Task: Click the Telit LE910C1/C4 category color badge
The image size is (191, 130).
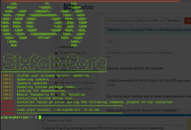Action: (x=56, y=83)
